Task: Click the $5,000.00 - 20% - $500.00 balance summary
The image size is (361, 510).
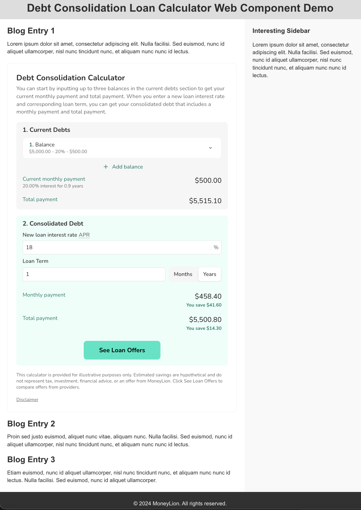Action: 58,152
